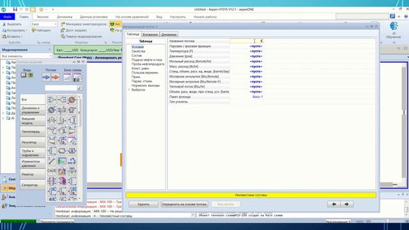Select Регулятор category in palette
409x230 pixels.
coord(33,142)
